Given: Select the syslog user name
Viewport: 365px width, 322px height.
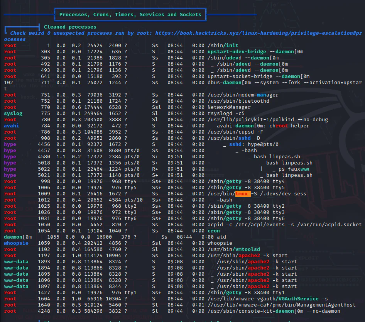Looking at the screenshot, I should (13, 114).
